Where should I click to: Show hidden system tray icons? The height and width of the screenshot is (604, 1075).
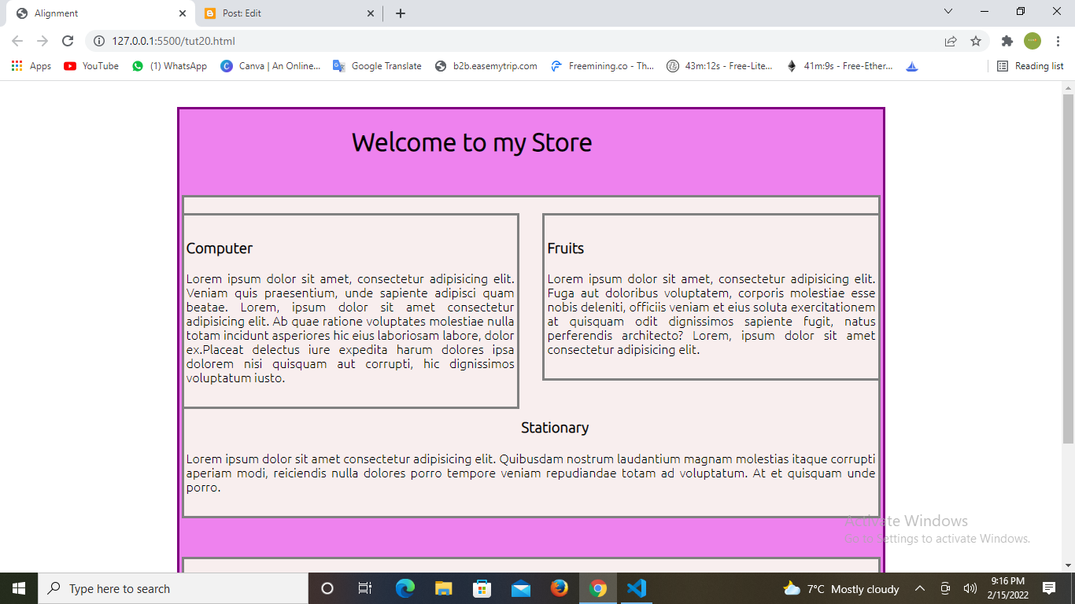tap(919, 588)
